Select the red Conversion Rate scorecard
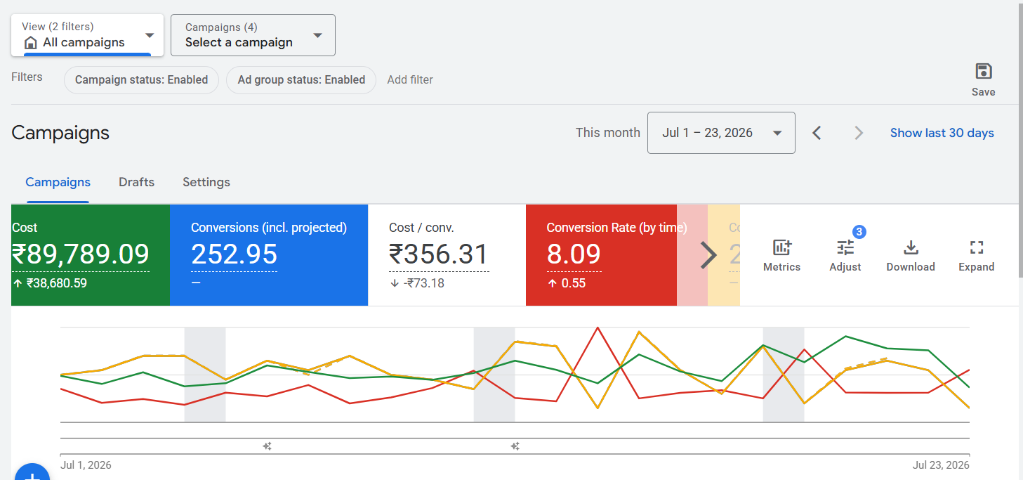 [x=601, y=255]
